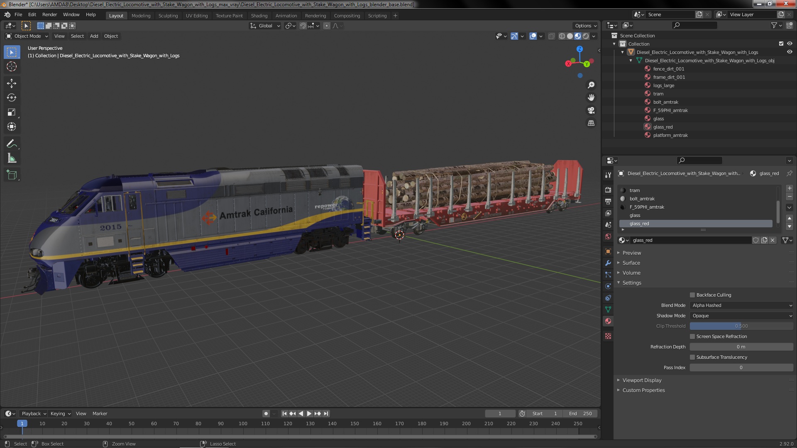Screen dimensions: 797x448
Task: Switch to the Shading workspace tab
Action: click(259, 16)
